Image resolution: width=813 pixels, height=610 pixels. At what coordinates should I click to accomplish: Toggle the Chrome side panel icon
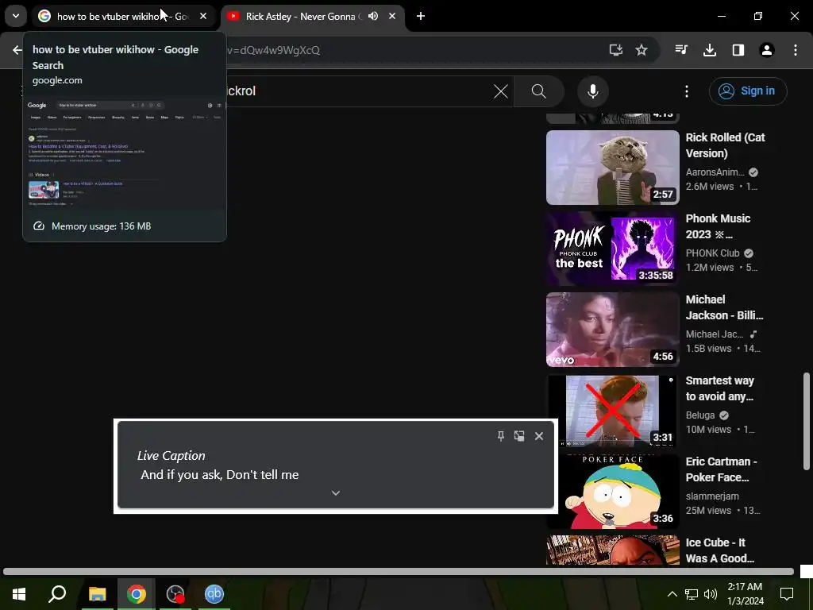[738, 50]
